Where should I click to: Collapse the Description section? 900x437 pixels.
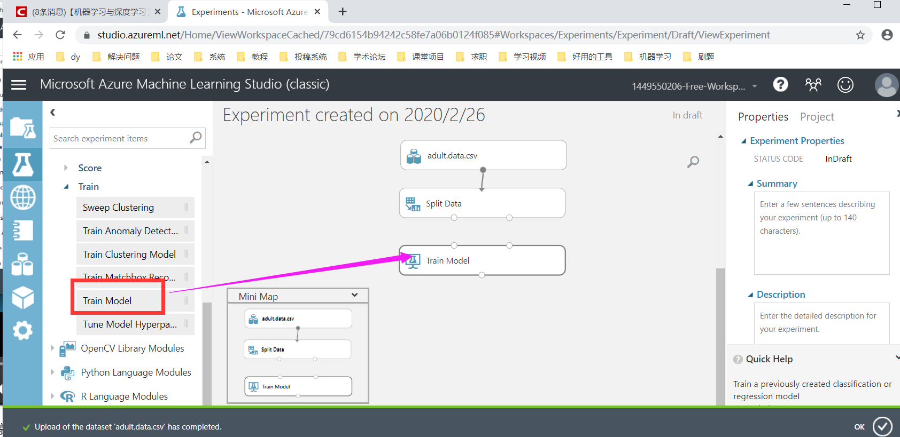point(750,295)
